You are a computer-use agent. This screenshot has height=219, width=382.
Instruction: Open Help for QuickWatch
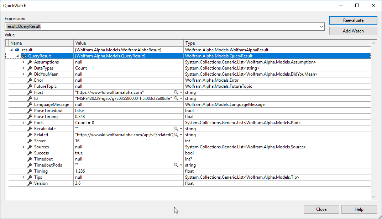click(x=359, y=209)
